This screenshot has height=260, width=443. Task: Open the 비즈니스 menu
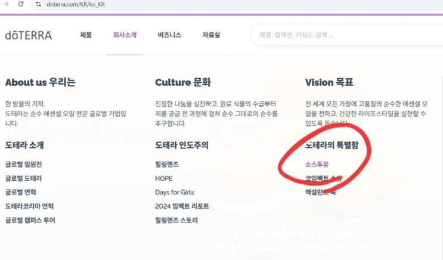[x=169, y=35]
